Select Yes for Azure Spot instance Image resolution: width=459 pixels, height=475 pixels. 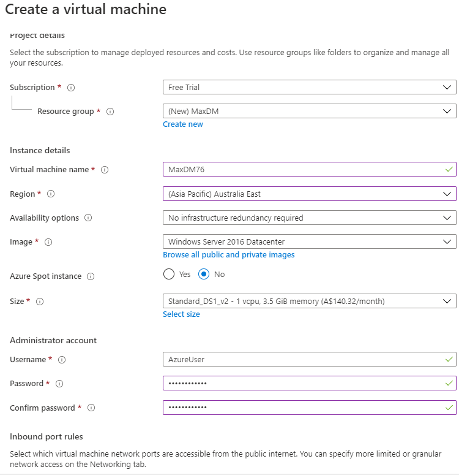(169, 275)
